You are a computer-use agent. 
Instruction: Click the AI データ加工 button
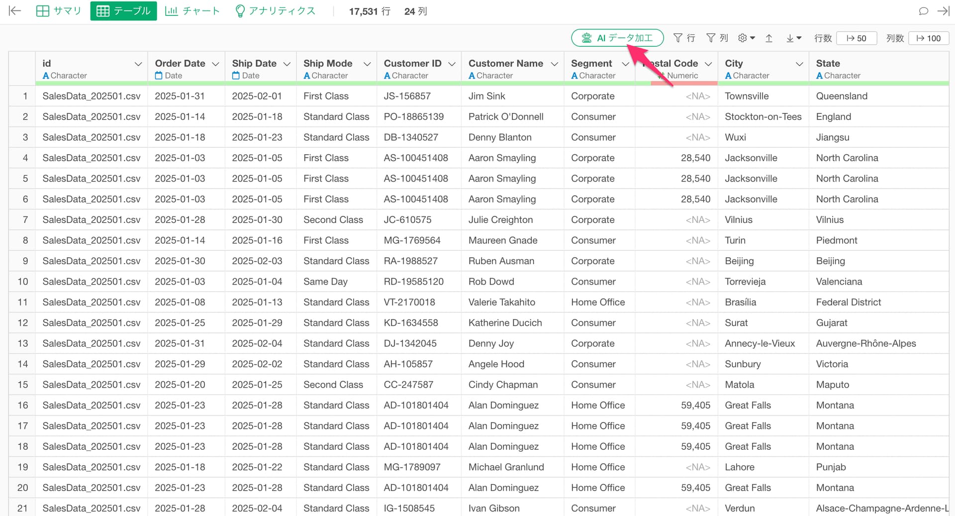click(x=617, y=38)
